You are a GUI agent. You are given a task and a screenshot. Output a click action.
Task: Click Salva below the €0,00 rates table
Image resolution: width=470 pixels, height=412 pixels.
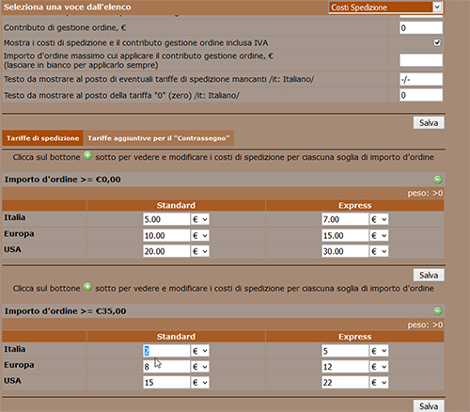tap(429, 276)
